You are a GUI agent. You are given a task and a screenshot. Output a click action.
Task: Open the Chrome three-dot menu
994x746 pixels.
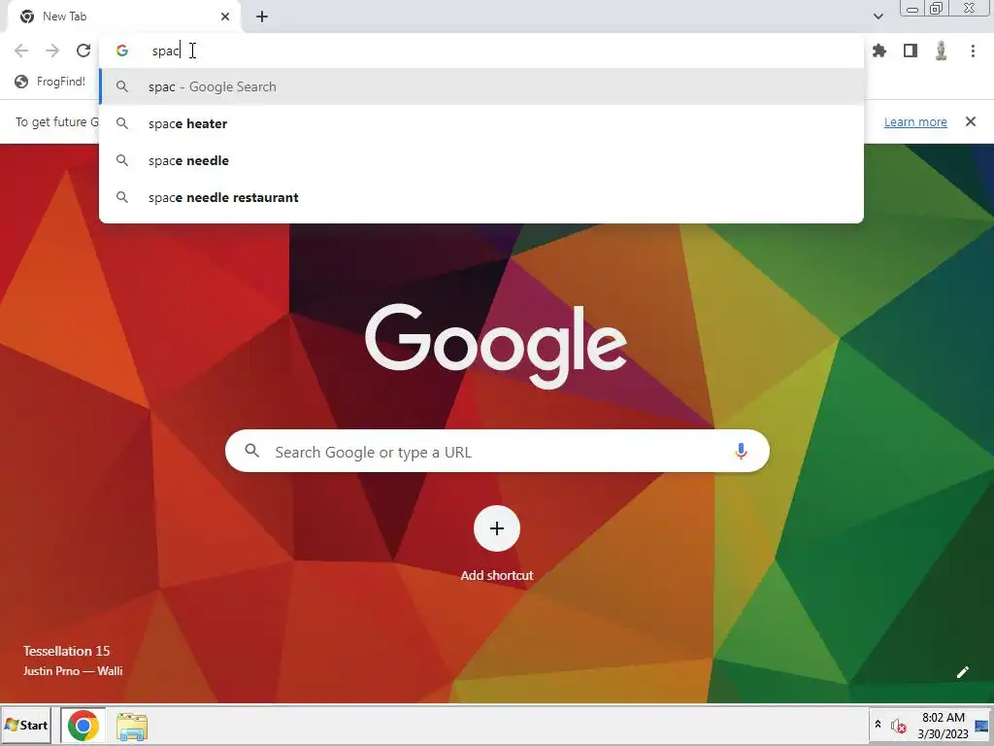pos(973,51)
